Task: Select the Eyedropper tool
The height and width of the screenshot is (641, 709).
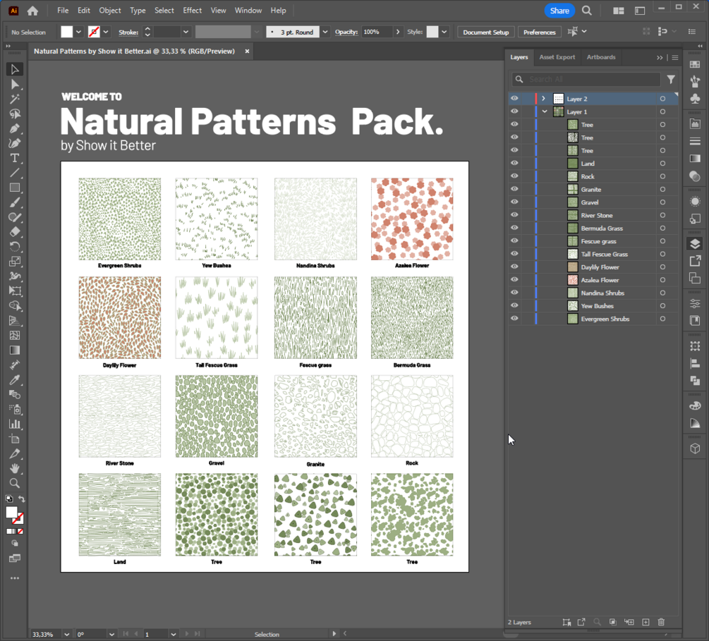Action: [x=14, y=379]
